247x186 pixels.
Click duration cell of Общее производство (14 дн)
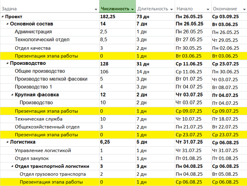coord(142,72)
